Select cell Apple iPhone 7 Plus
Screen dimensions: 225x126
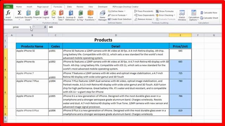[x=32, y=86]
